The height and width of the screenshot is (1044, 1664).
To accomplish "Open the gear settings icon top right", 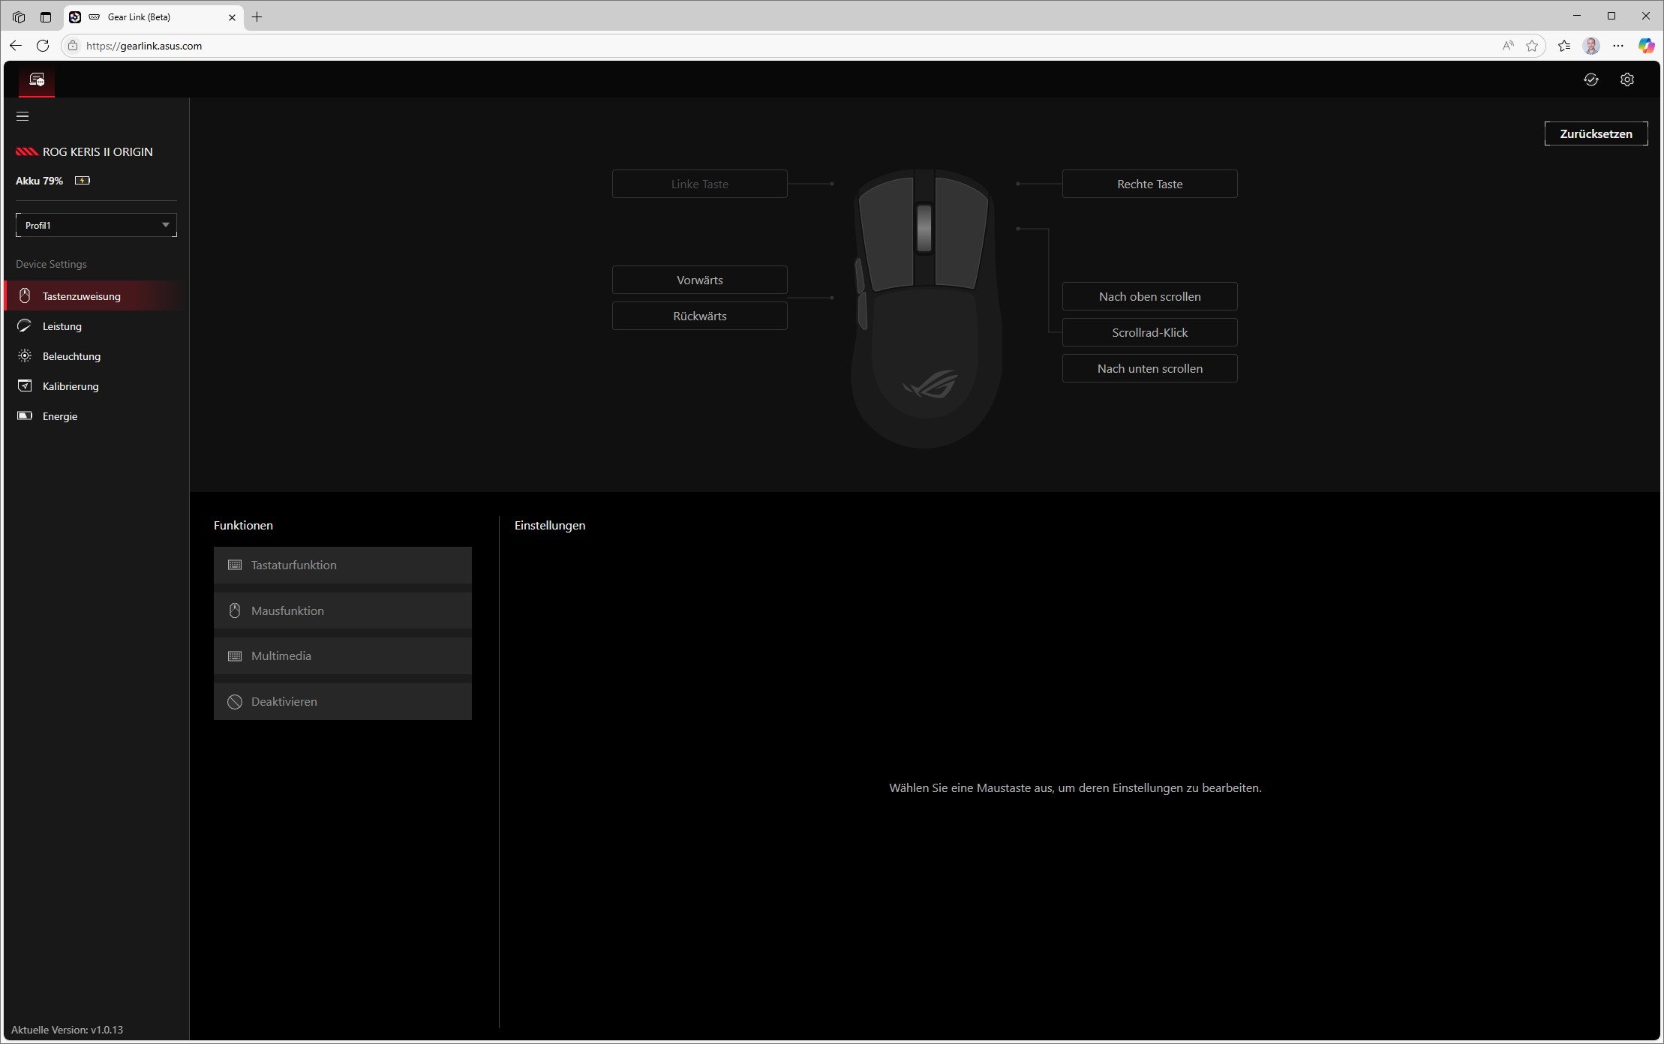I will 1626,79.
